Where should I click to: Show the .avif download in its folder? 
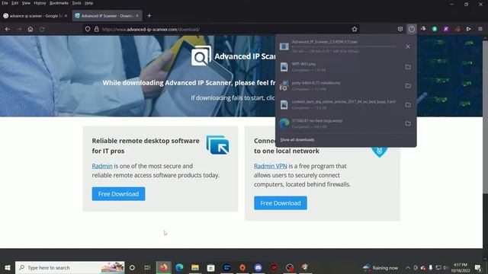pos(408,105)
